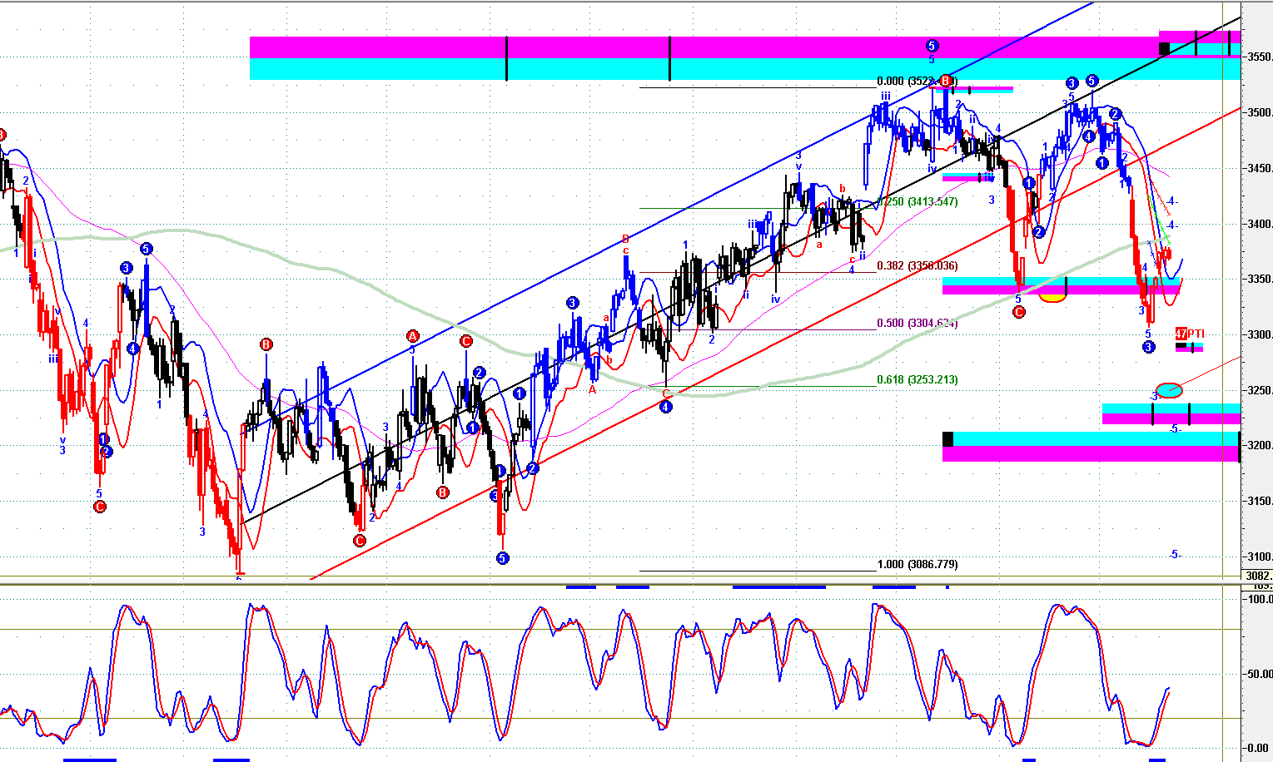The height and width of the screenshot is (762, 1273).
Task: Select the 3450 price scale value
Action: point(1260,169)
